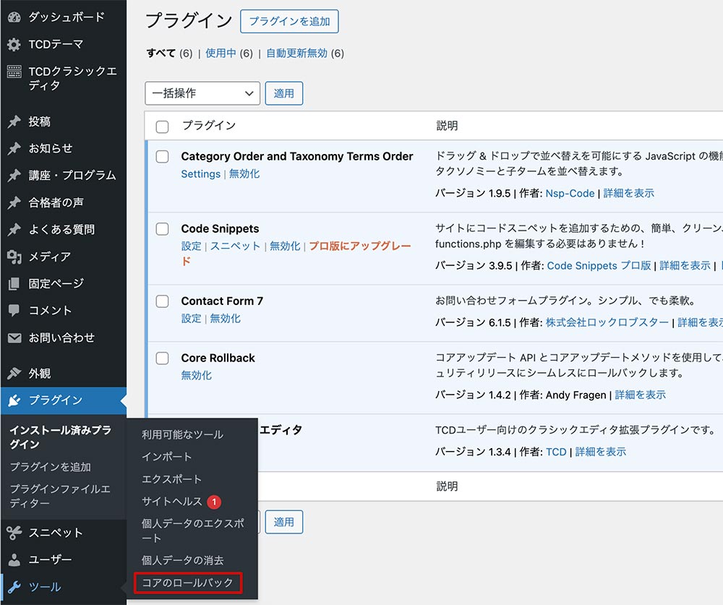The width and height of the screenshot is (723, 605).
Task: Check the select-all plugins checkbox
Action: click(x=161, y=125)
